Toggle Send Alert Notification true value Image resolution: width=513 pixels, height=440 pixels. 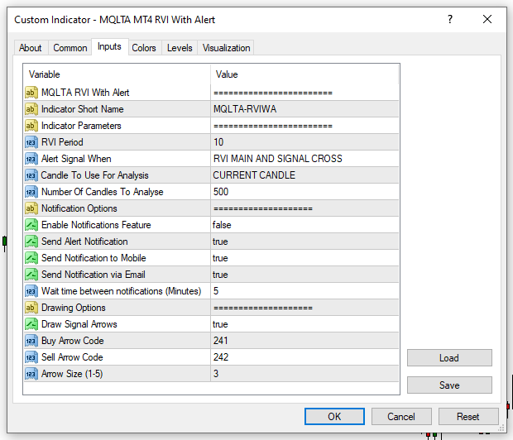click(x=304, y=242)
